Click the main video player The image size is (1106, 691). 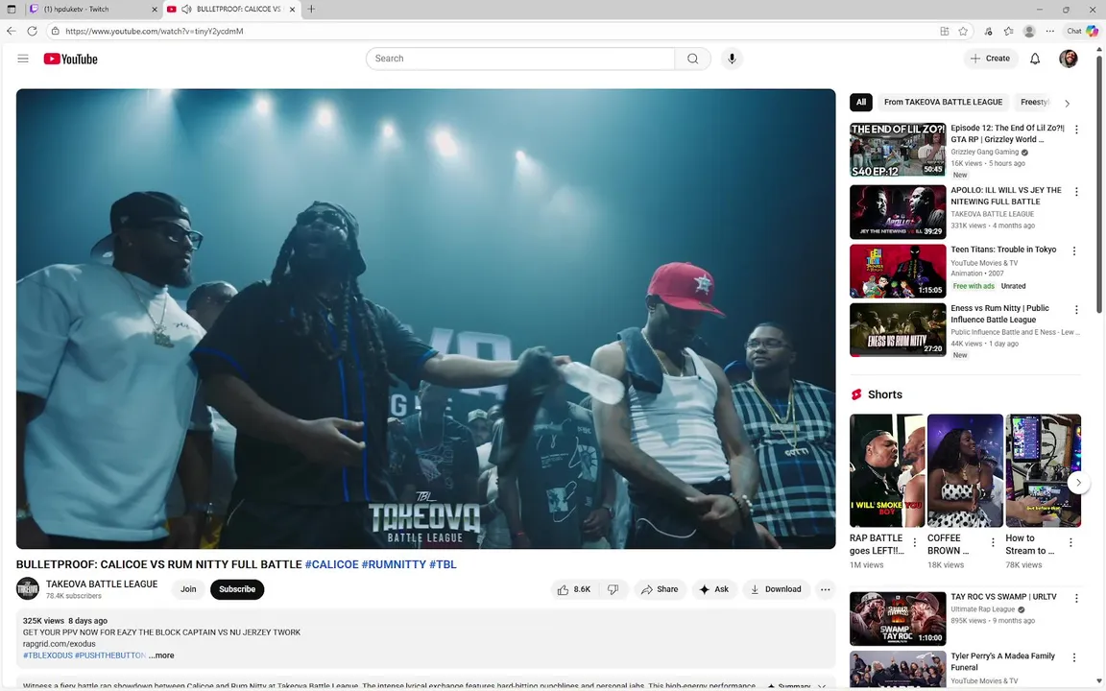coord(426,319)
